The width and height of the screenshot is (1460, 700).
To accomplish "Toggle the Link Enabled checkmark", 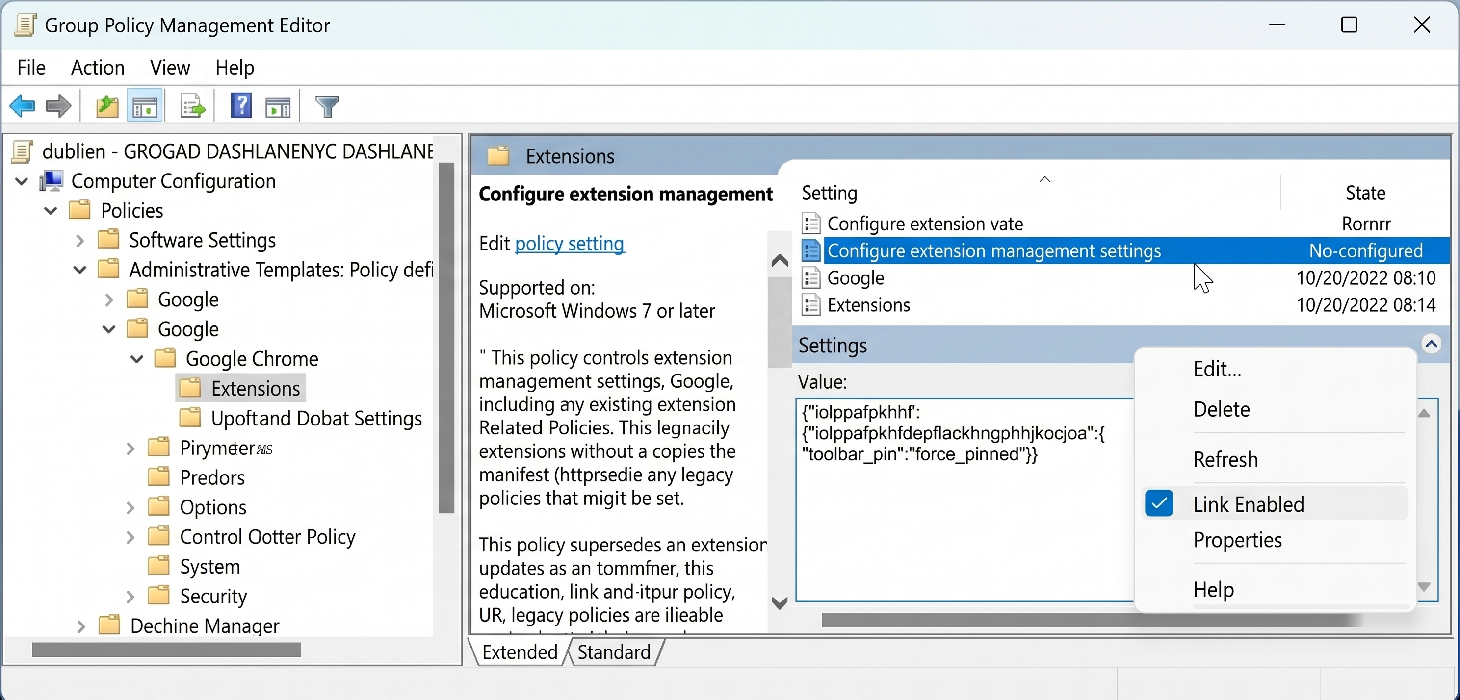I will 1159,503.
